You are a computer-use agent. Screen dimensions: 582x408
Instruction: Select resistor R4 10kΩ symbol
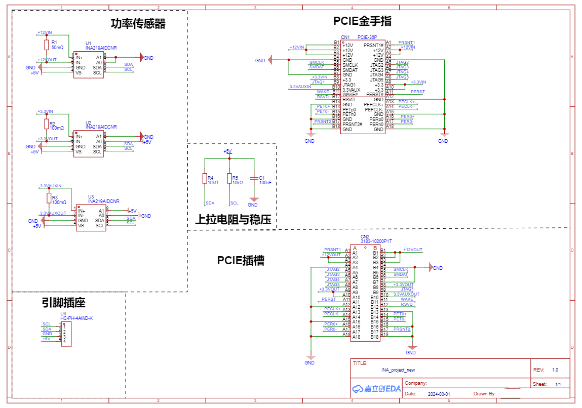click(205, 178)
